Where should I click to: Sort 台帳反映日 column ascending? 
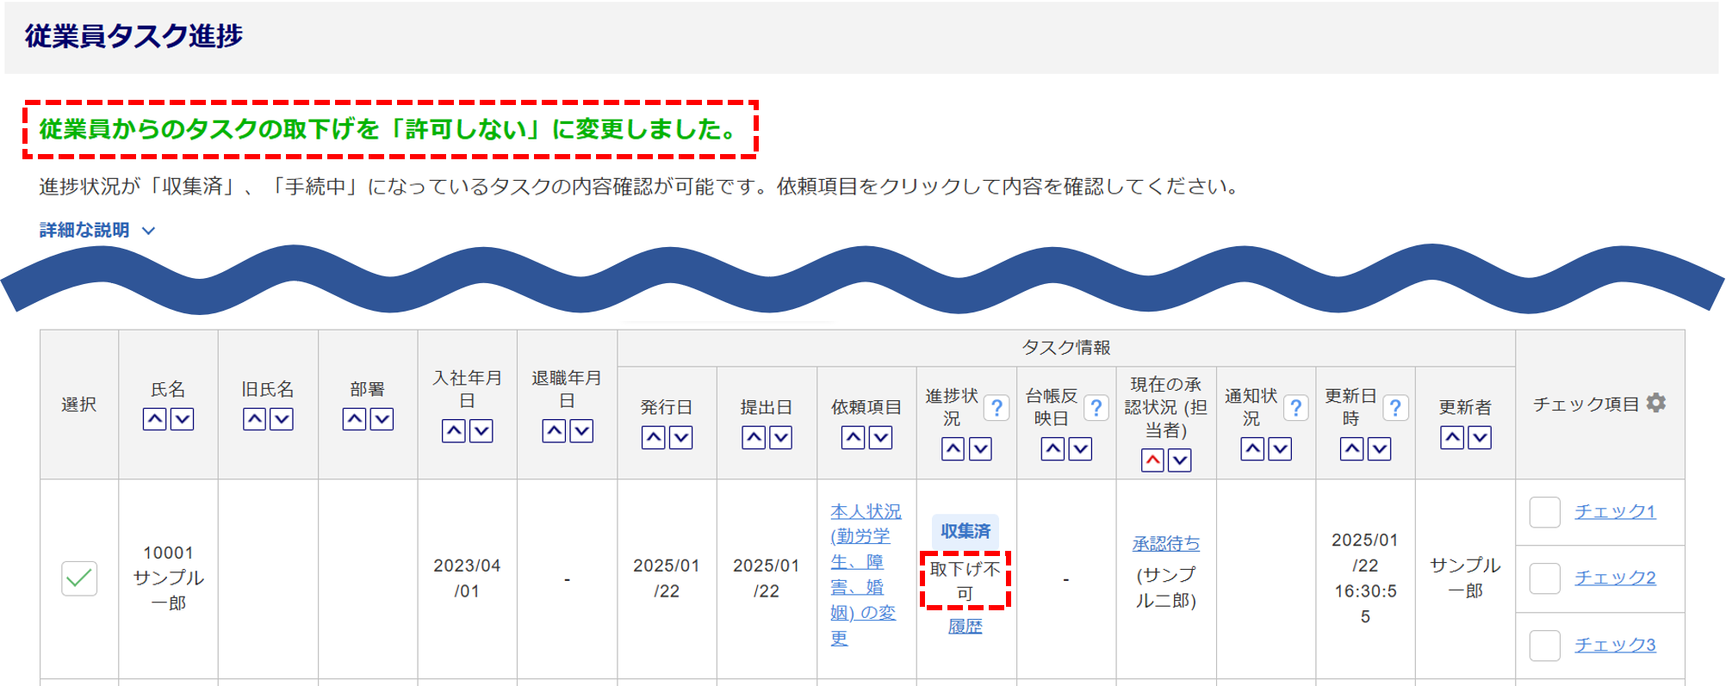[1053, 449]
